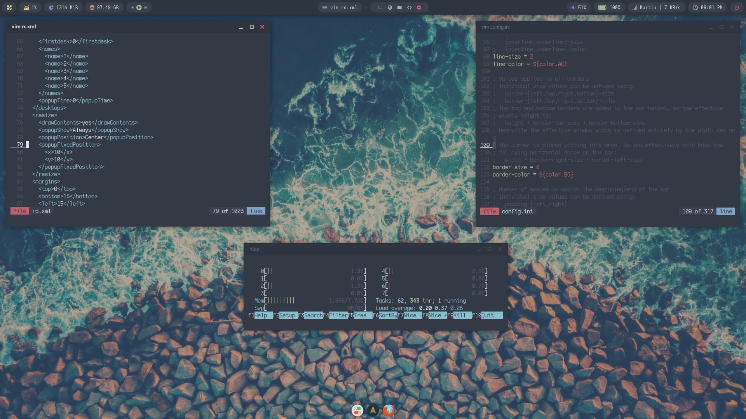Click the disk usage icon showing 97.49 GB
This screenshot has width=746, height=419.
click(x=92, y=7)
